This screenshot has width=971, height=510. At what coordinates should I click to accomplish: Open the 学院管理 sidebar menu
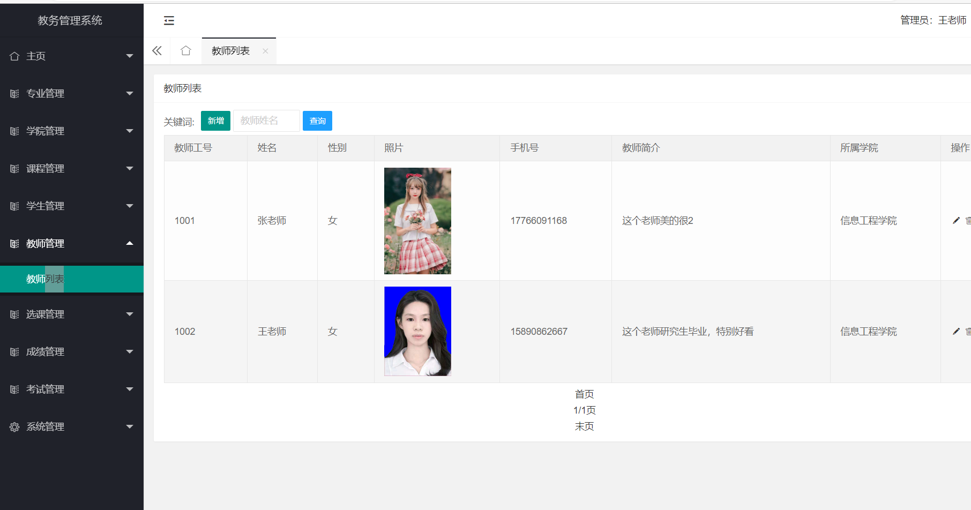tap(72, 131)
